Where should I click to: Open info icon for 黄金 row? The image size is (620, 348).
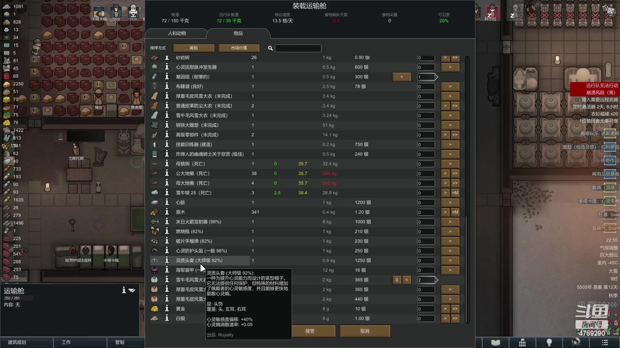coord(167,309)
